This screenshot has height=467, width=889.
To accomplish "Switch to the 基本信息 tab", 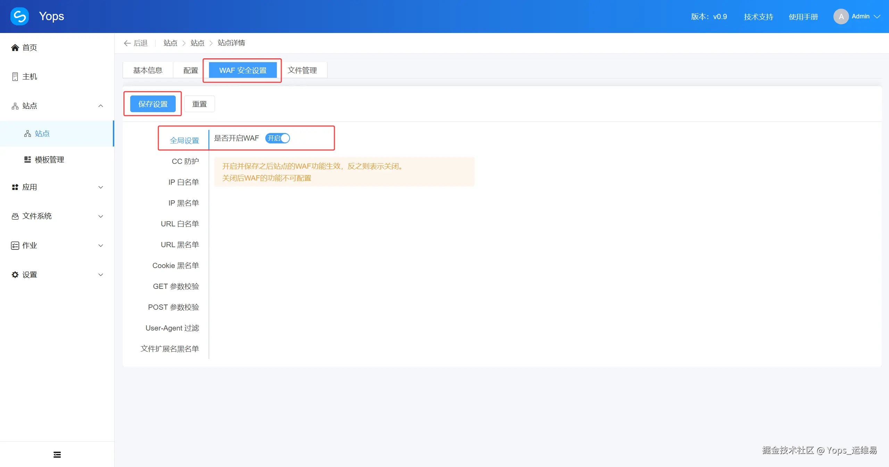I will 148,70.
